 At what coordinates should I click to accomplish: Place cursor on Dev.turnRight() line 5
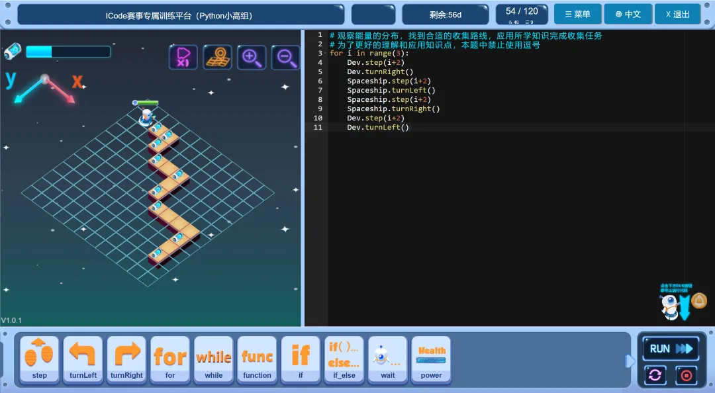pos(380,71)
